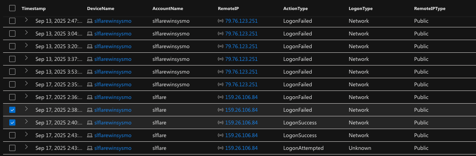Click the network icon beside the IP in the 2:36 row
Image resolution: width=476 pixels, height=156 pixels.
point(220,97)
